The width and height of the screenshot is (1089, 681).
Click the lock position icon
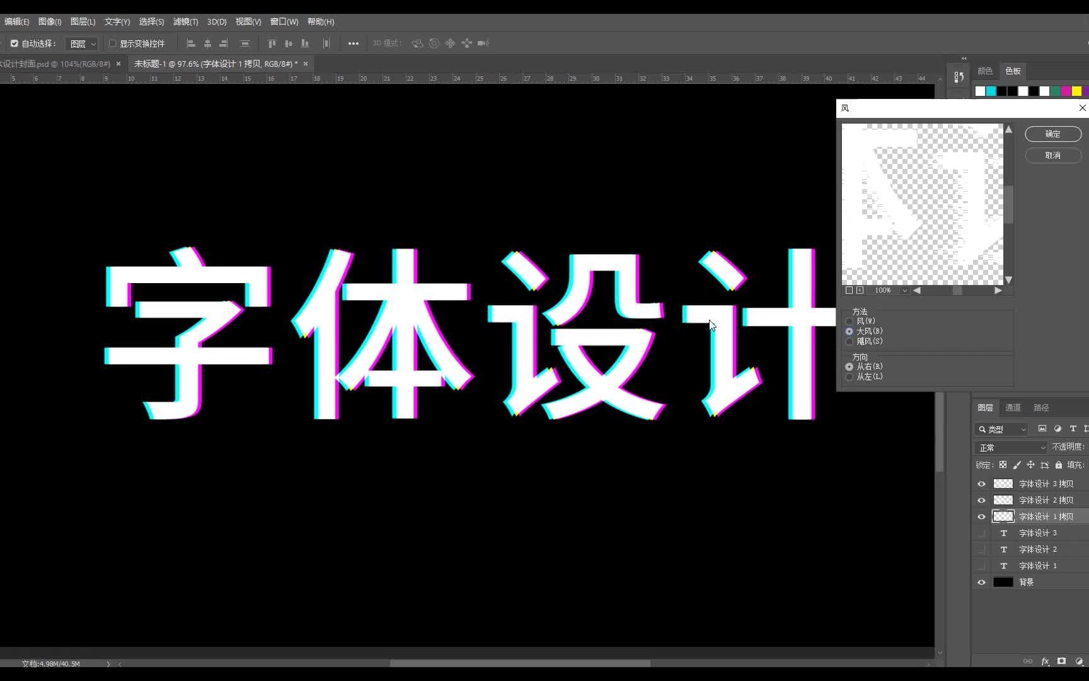pos(1030,465)
